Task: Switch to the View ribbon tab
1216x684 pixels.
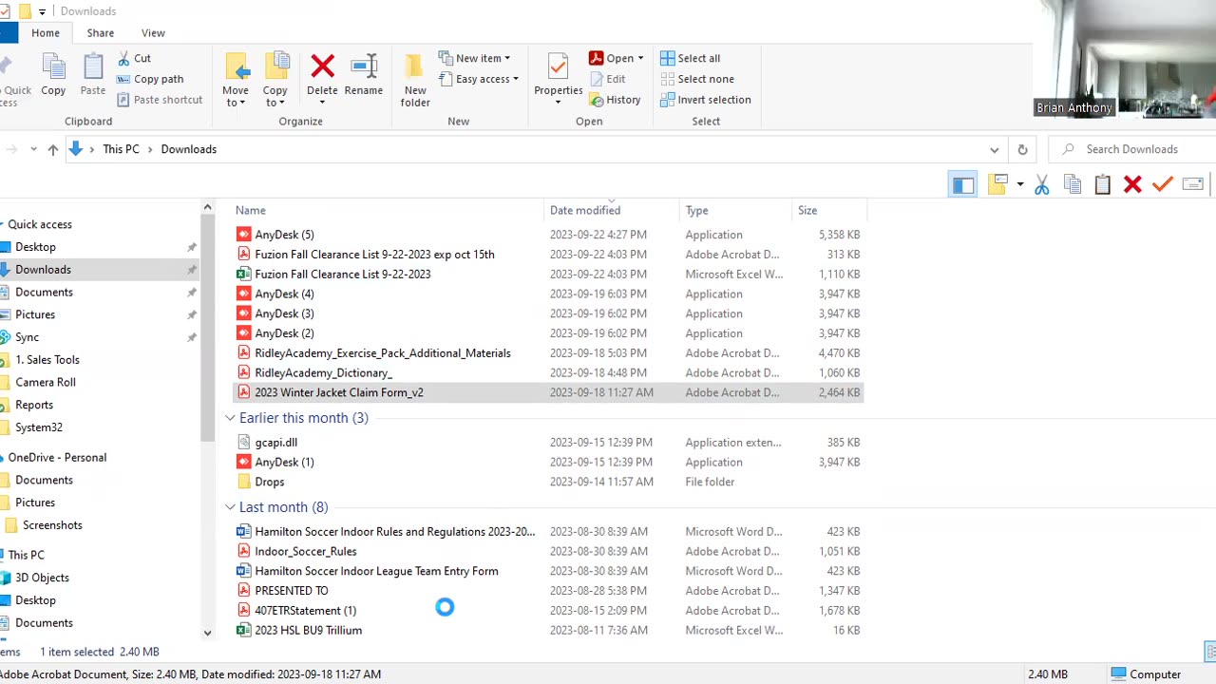Action: point(153,33)
